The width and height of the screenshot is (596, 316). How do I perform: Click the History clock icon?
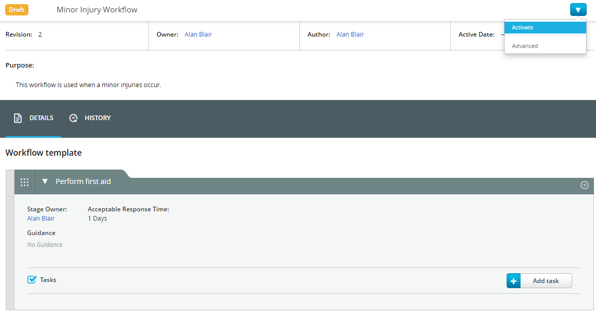tap(73, 118)
